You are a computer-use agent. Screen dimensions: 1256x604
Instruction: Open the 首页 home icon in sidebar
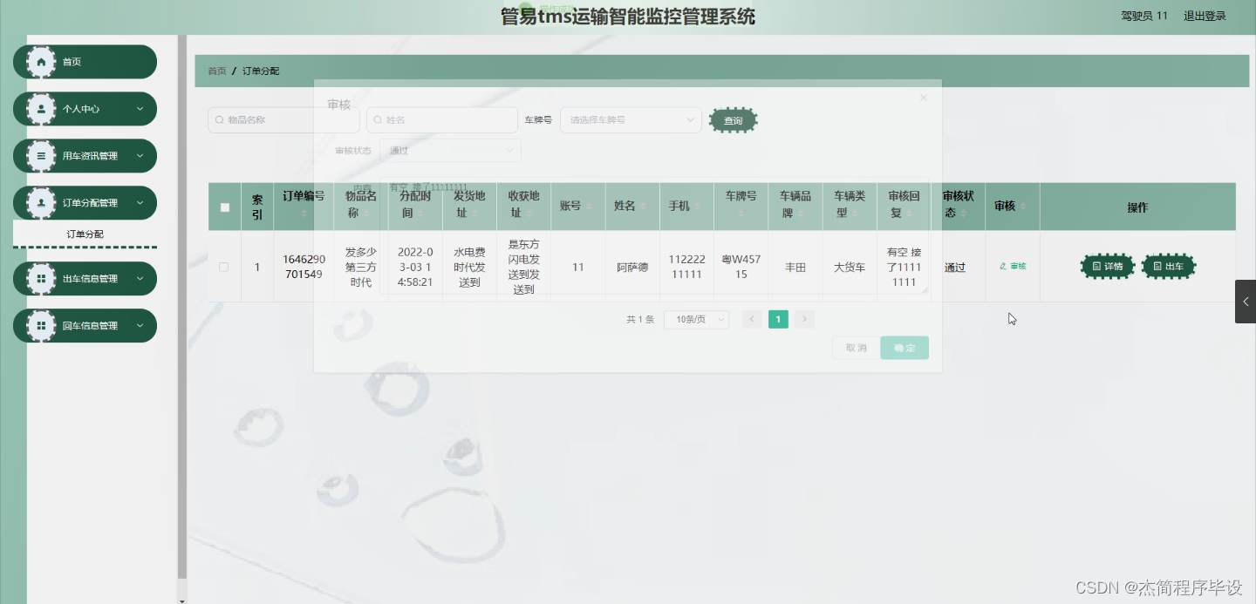[41, 62]
